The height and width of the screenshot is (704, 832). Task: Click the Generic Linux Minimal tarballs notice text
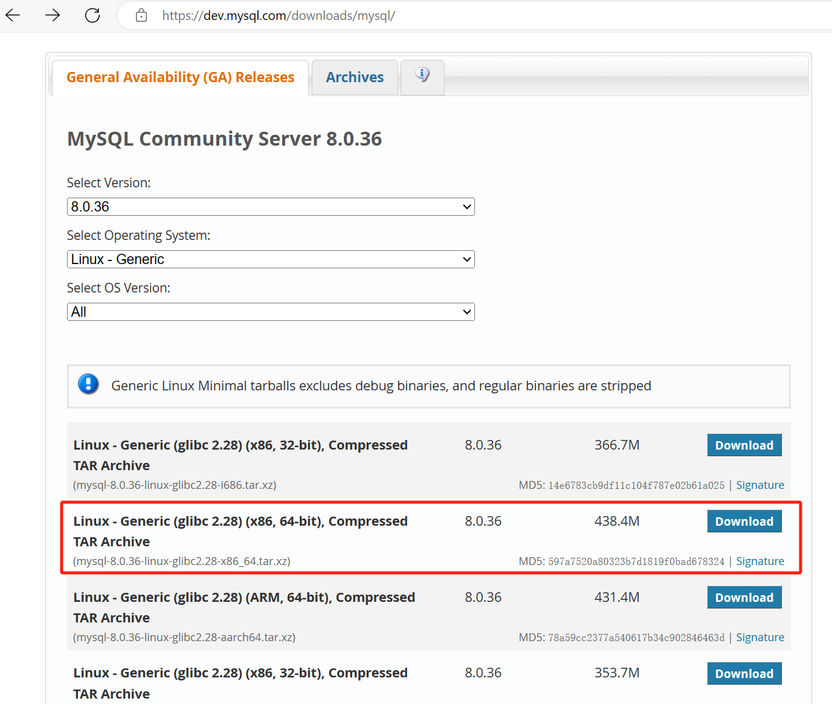pos(381,386)
